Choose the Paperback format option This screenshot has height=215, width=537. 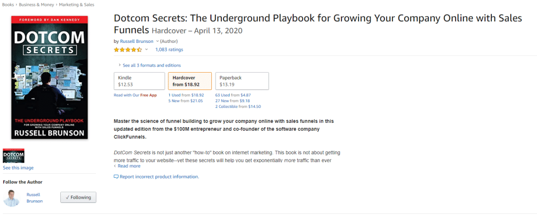tap(242, 81)
